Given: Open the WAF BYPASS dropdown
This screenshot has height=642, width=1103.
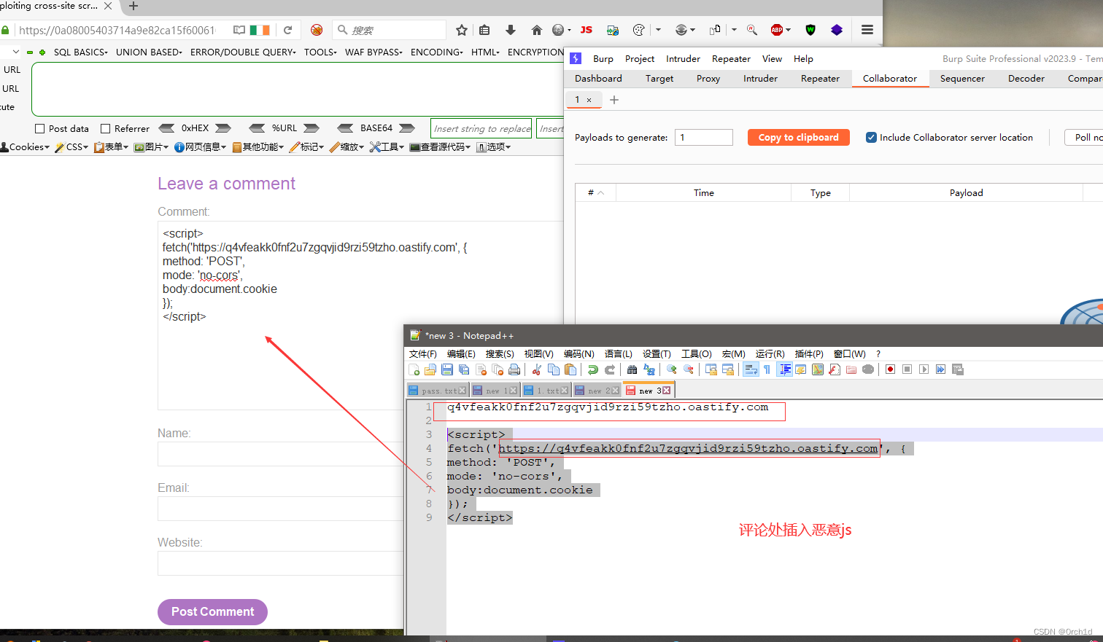Looking at the screenshot, I should 374,52.
